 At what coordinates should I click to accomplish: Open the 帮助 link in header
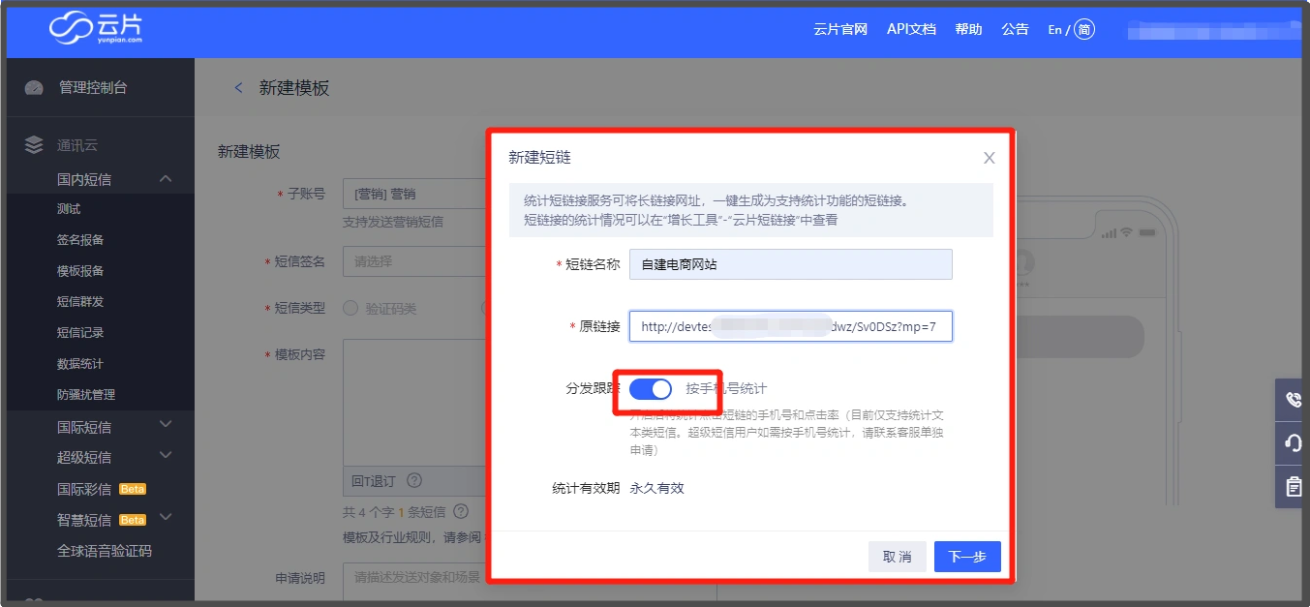968,29
